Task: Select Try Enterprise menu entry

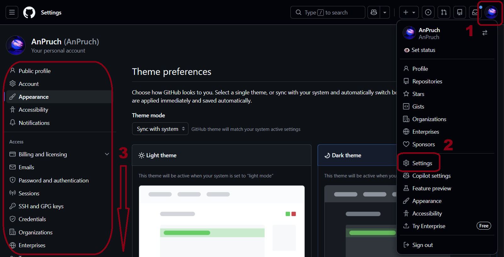Action: coord(447,226)
